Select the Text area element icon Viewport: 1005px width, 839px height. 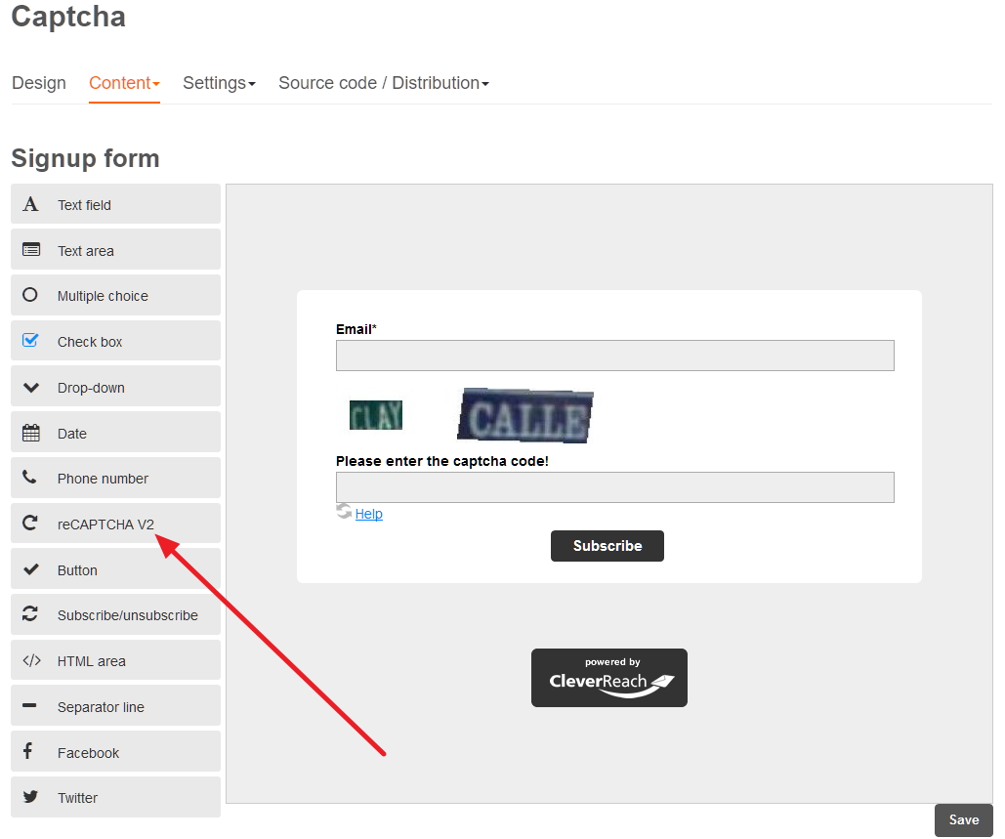click(x=30, y=250)
